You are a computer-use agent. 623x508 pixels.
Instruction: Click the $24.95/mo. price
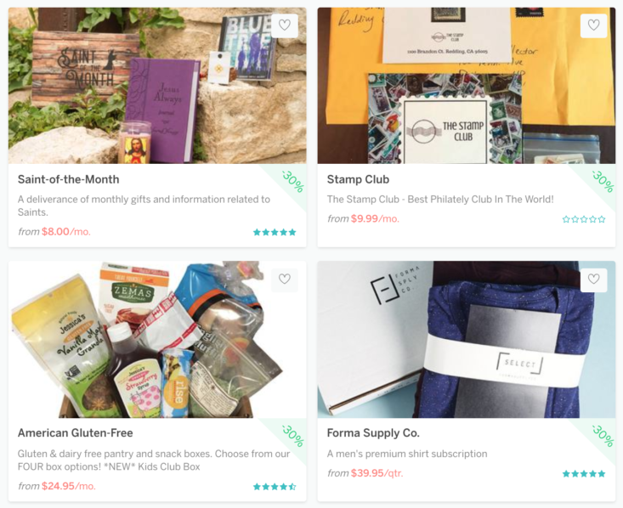(x=69, y=486)
